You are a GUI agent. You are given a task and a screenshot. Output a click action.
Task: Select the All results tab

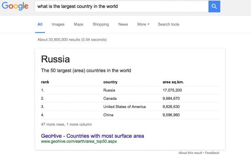(x=40, y=24)
